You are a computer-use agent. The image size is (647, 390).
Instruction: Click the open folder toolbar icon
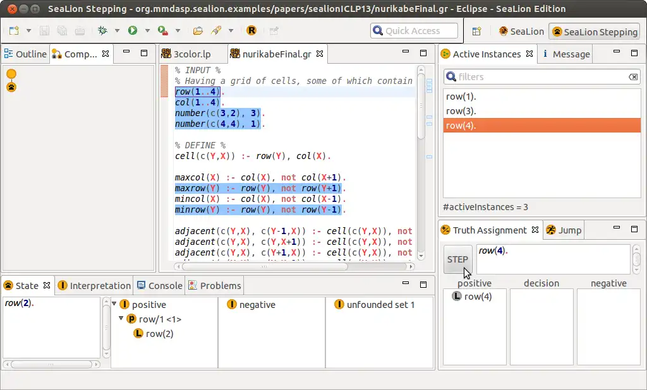[198, 30]
